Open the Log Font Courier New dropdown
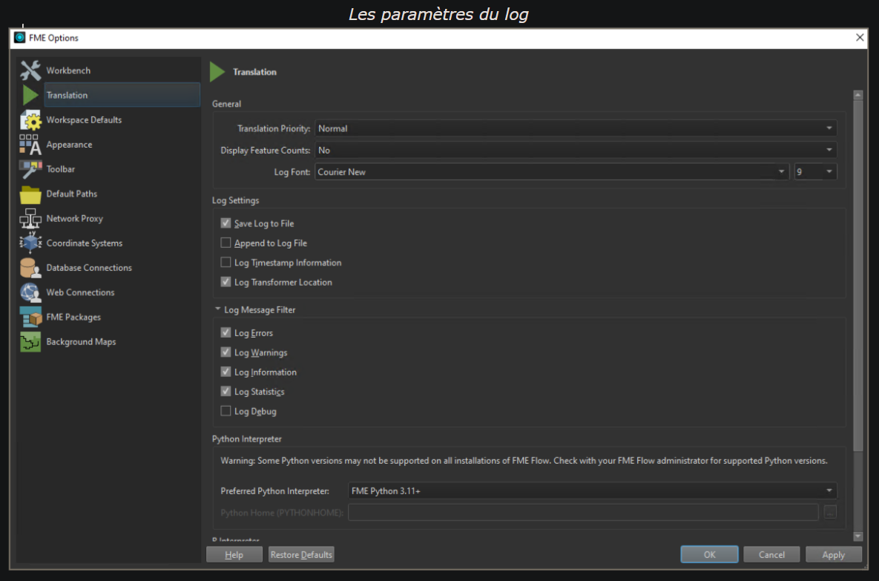The height and width of the screenshot is (581, 879). click(x=552, y=171)
